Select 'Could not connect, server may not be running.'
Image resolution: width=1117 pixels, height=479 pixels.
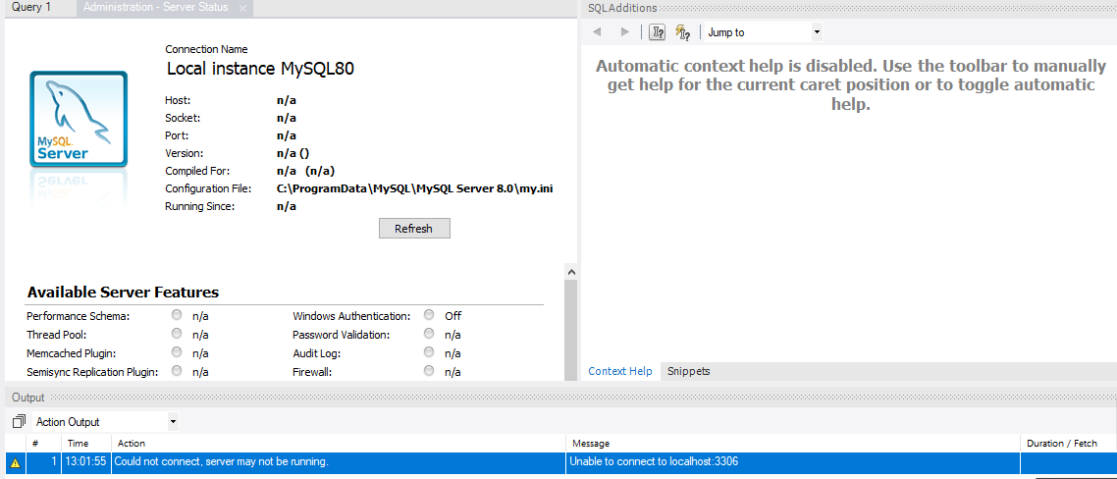222,462
